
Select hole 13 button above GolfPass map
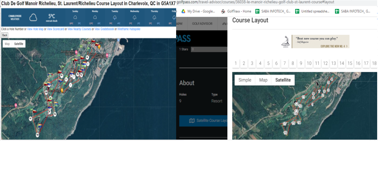[x=333, y=63]
